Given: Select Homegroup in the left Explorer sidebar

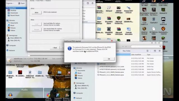Looking at the screenshot, I should pyautogui.click(x=12, y=36).
